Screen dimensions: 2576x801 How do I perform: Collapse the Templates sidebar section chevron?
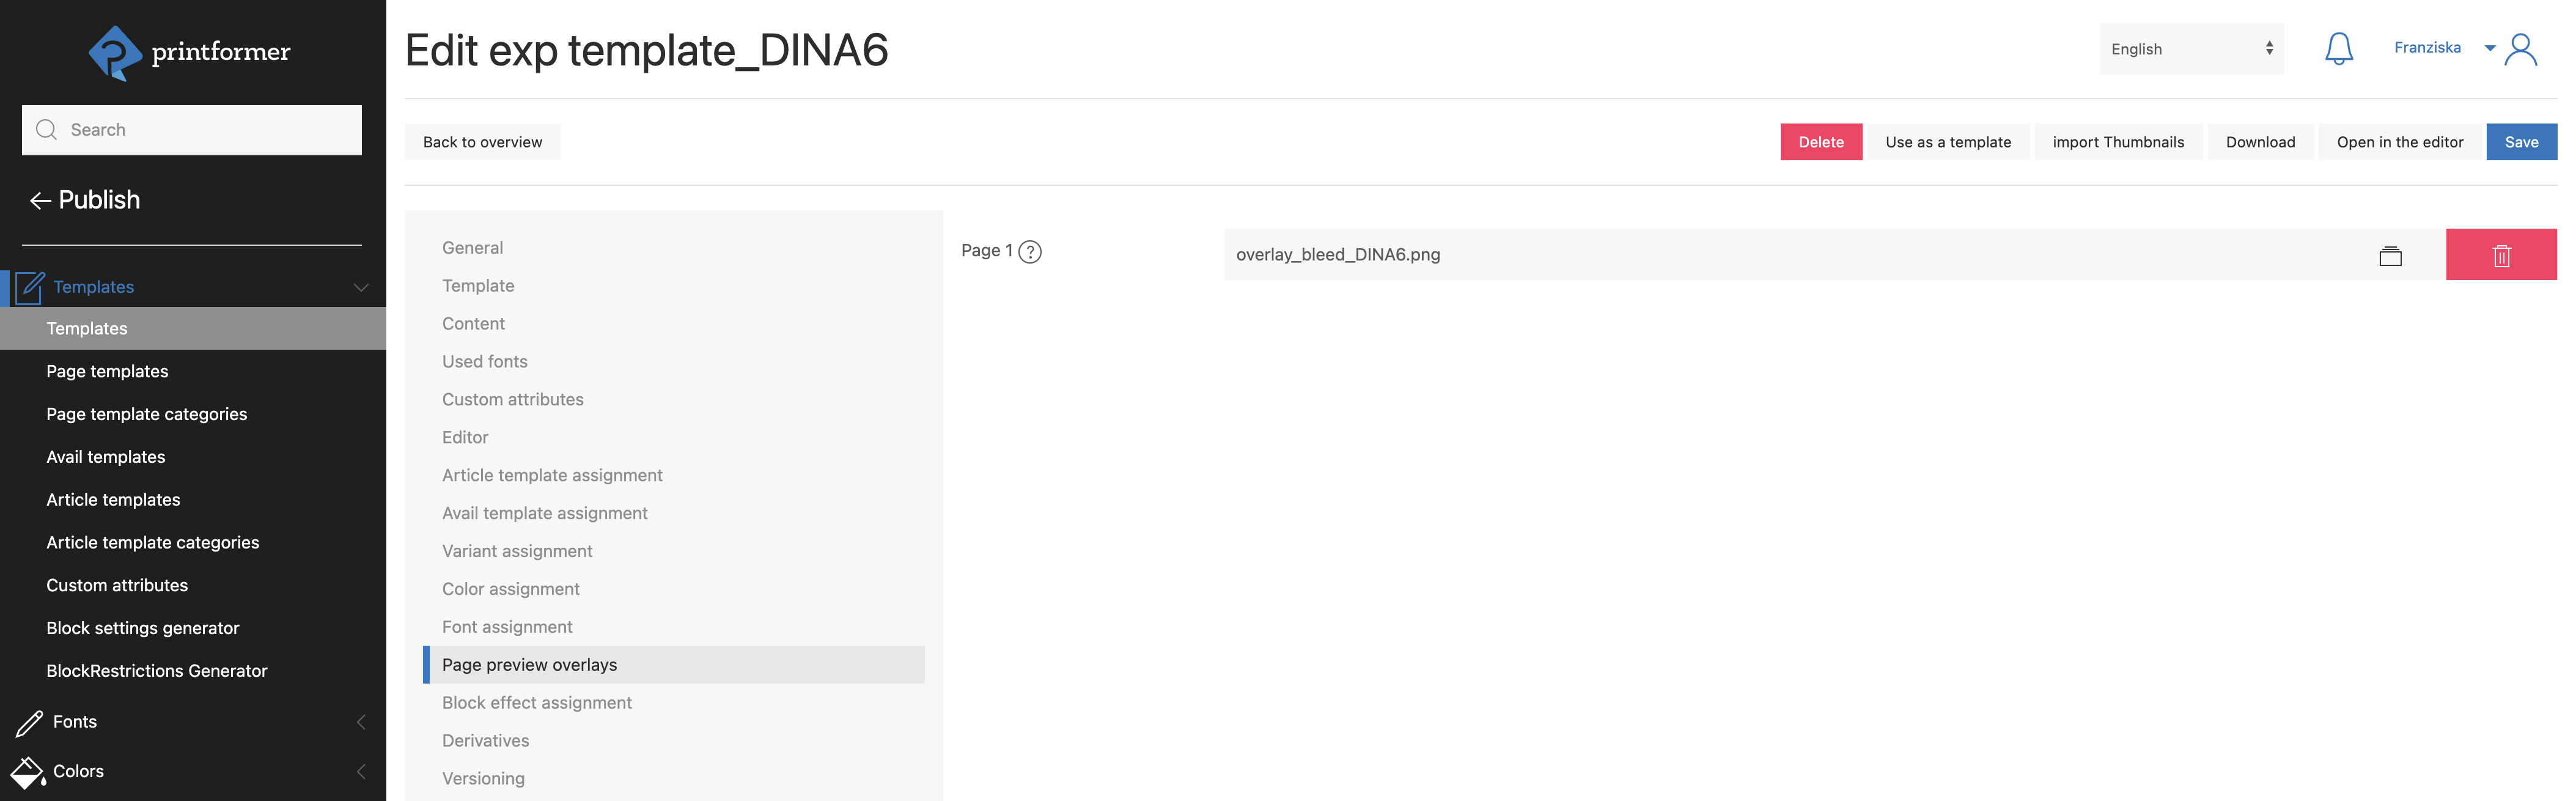click(361, 288)
